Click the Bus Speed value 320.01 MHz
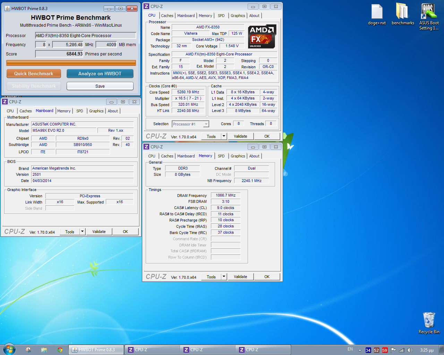 188,105
